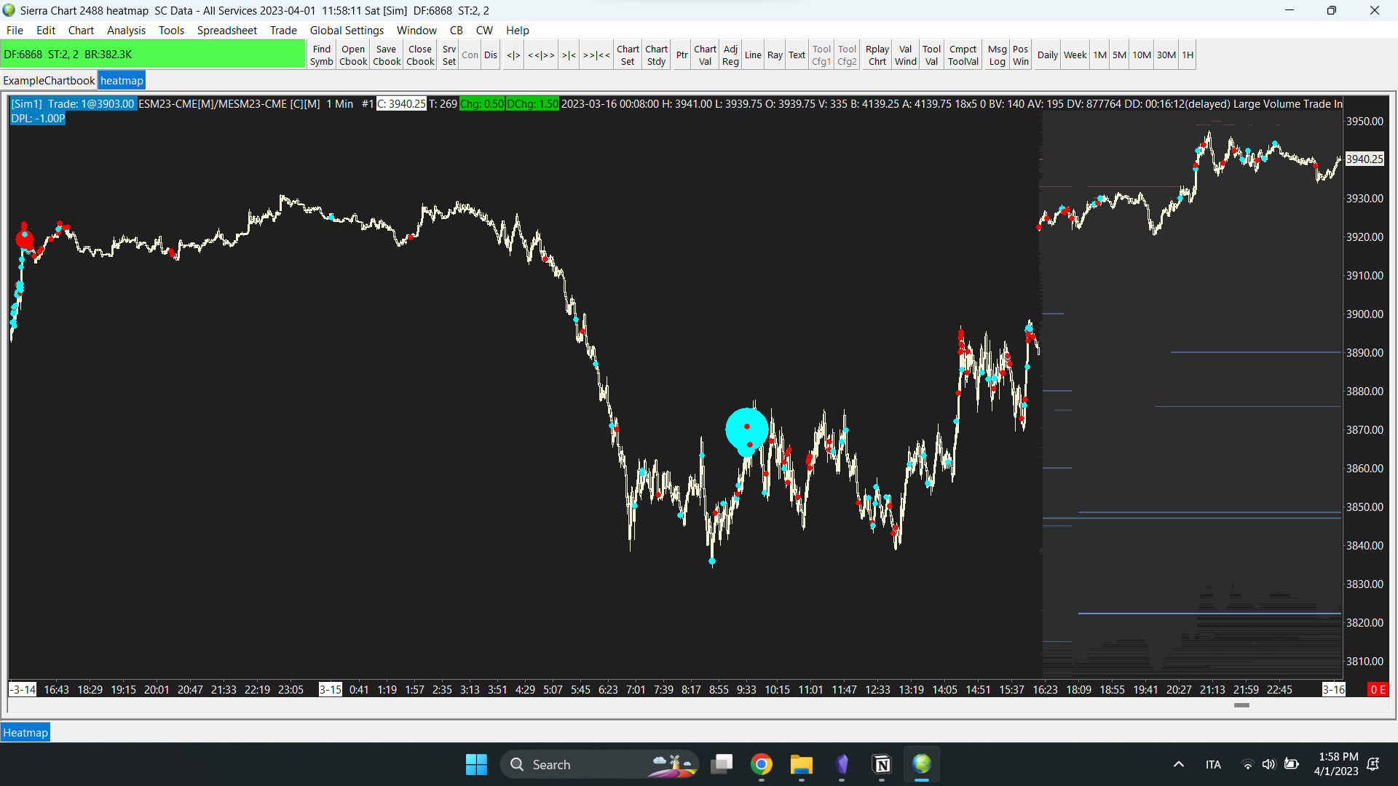Open the Message Log button
1398x786 pixels.
coord(997,55)
